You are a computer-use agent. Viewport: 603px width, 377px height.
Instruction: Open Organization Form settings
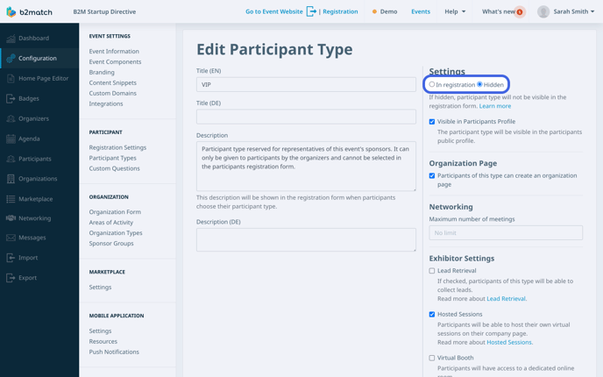pos(115,211)
